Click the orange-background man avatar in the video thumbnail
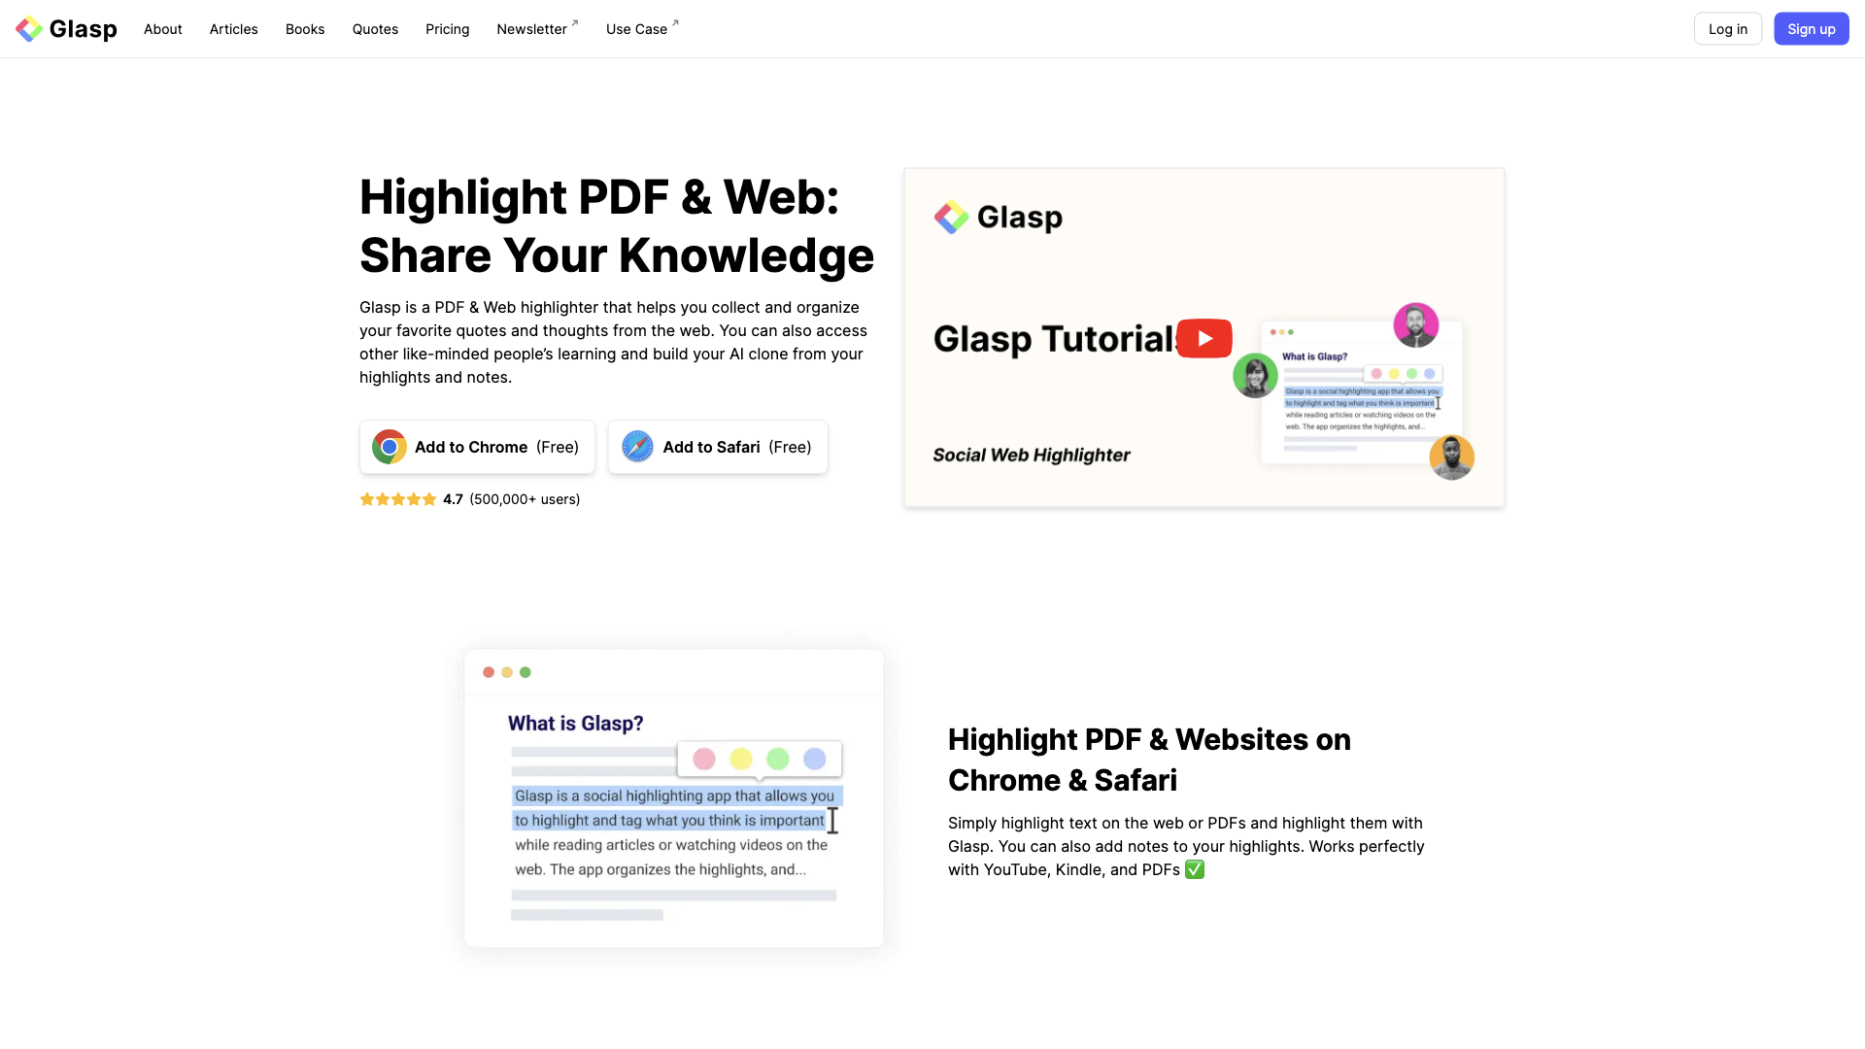The image size is (1865, 1049). [1452, 457]
